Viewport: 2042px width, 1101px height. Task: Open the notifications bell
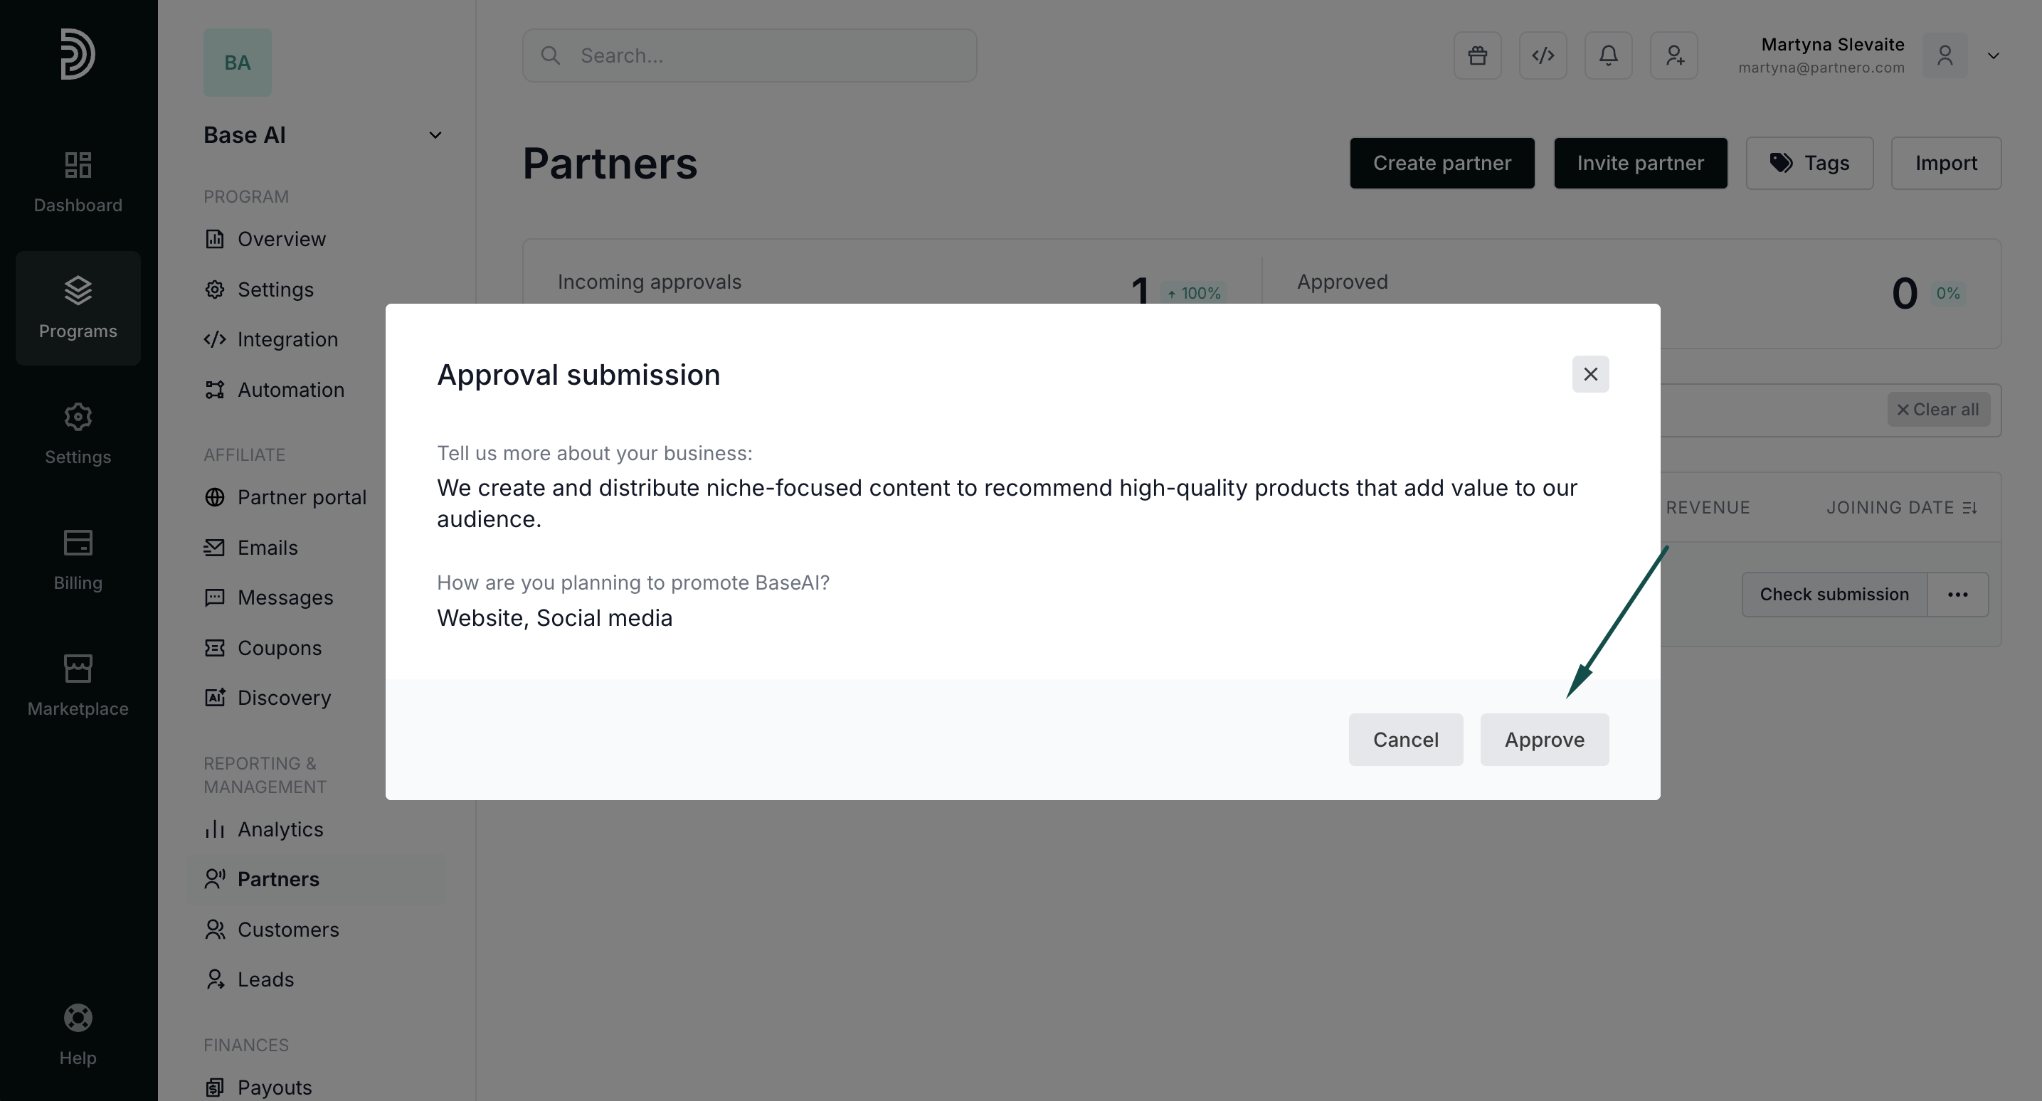pos(1607,55)
